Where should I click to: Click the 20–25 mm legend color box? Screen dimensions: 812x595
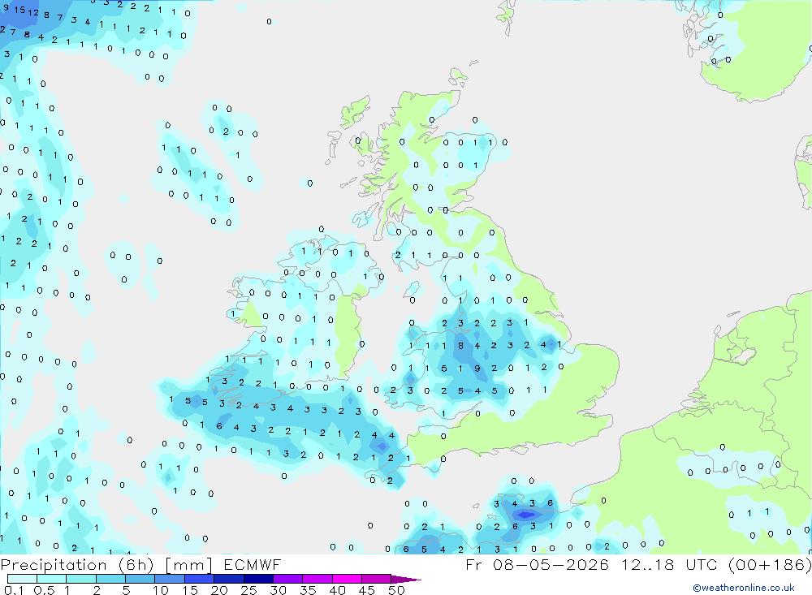229,579
